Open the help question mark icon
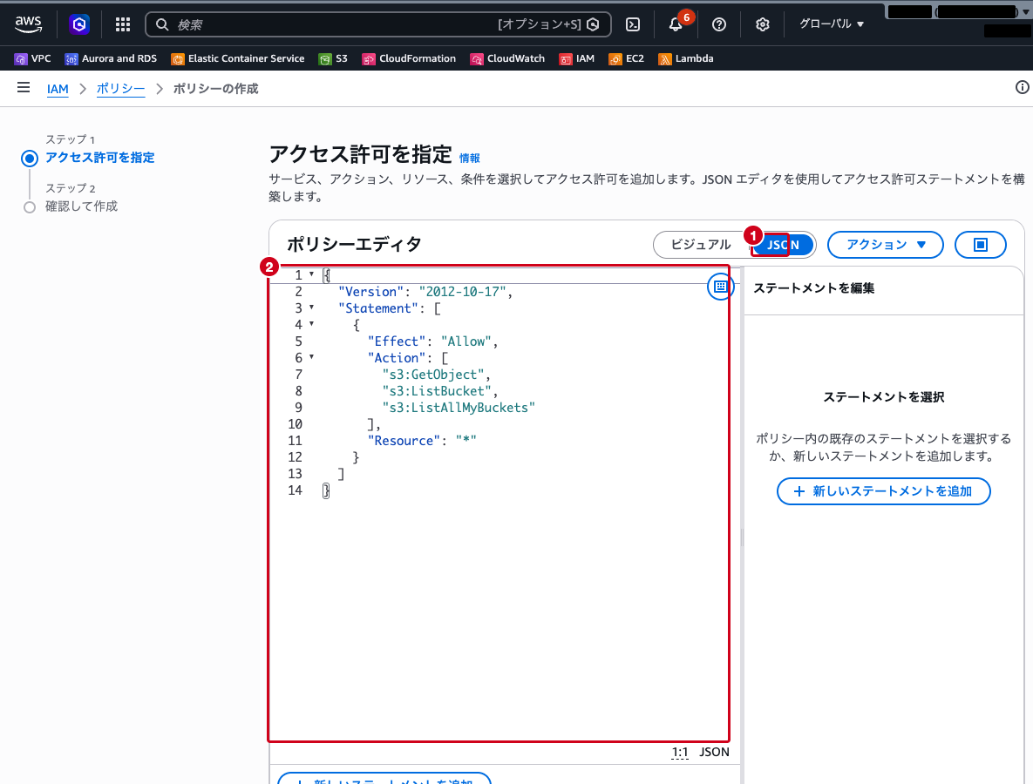This screenshot has width=1033, height=784. pyautogui.click(x=719, y=24)
